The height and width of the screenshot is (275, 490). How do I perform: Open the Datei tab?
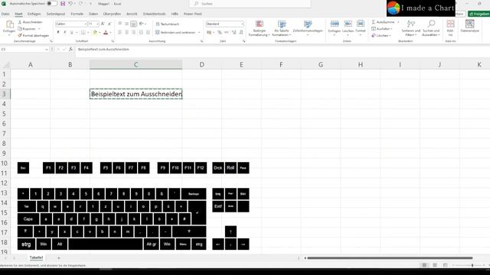[x=5, y=14]
